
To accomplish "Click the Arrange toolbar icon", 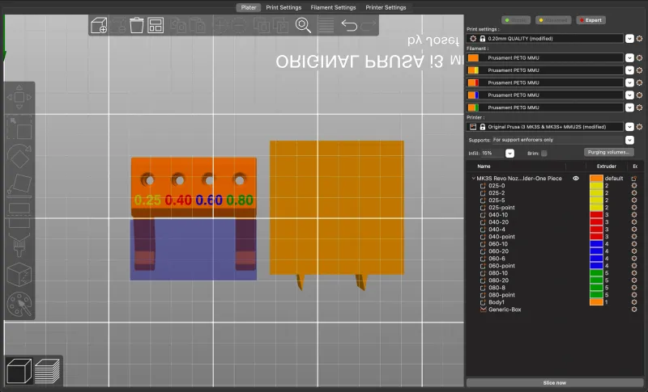I will [156, 25].
